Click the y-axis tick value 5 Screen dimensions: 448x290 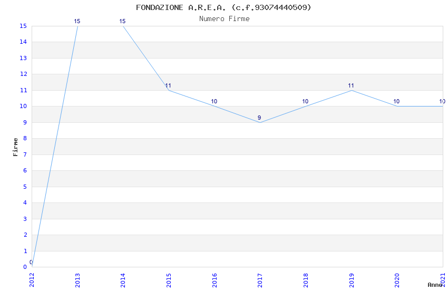pyautogui.click(x=25, y=187)
